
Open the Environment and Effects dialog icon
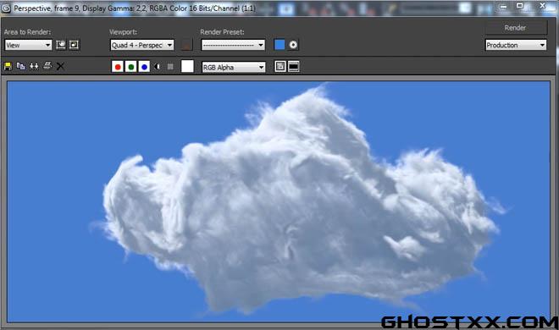pos(293,45)
